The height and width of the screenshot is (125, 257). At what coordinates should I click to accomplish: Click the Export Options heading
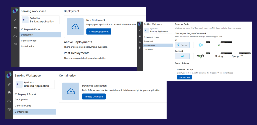pos(182,63)
